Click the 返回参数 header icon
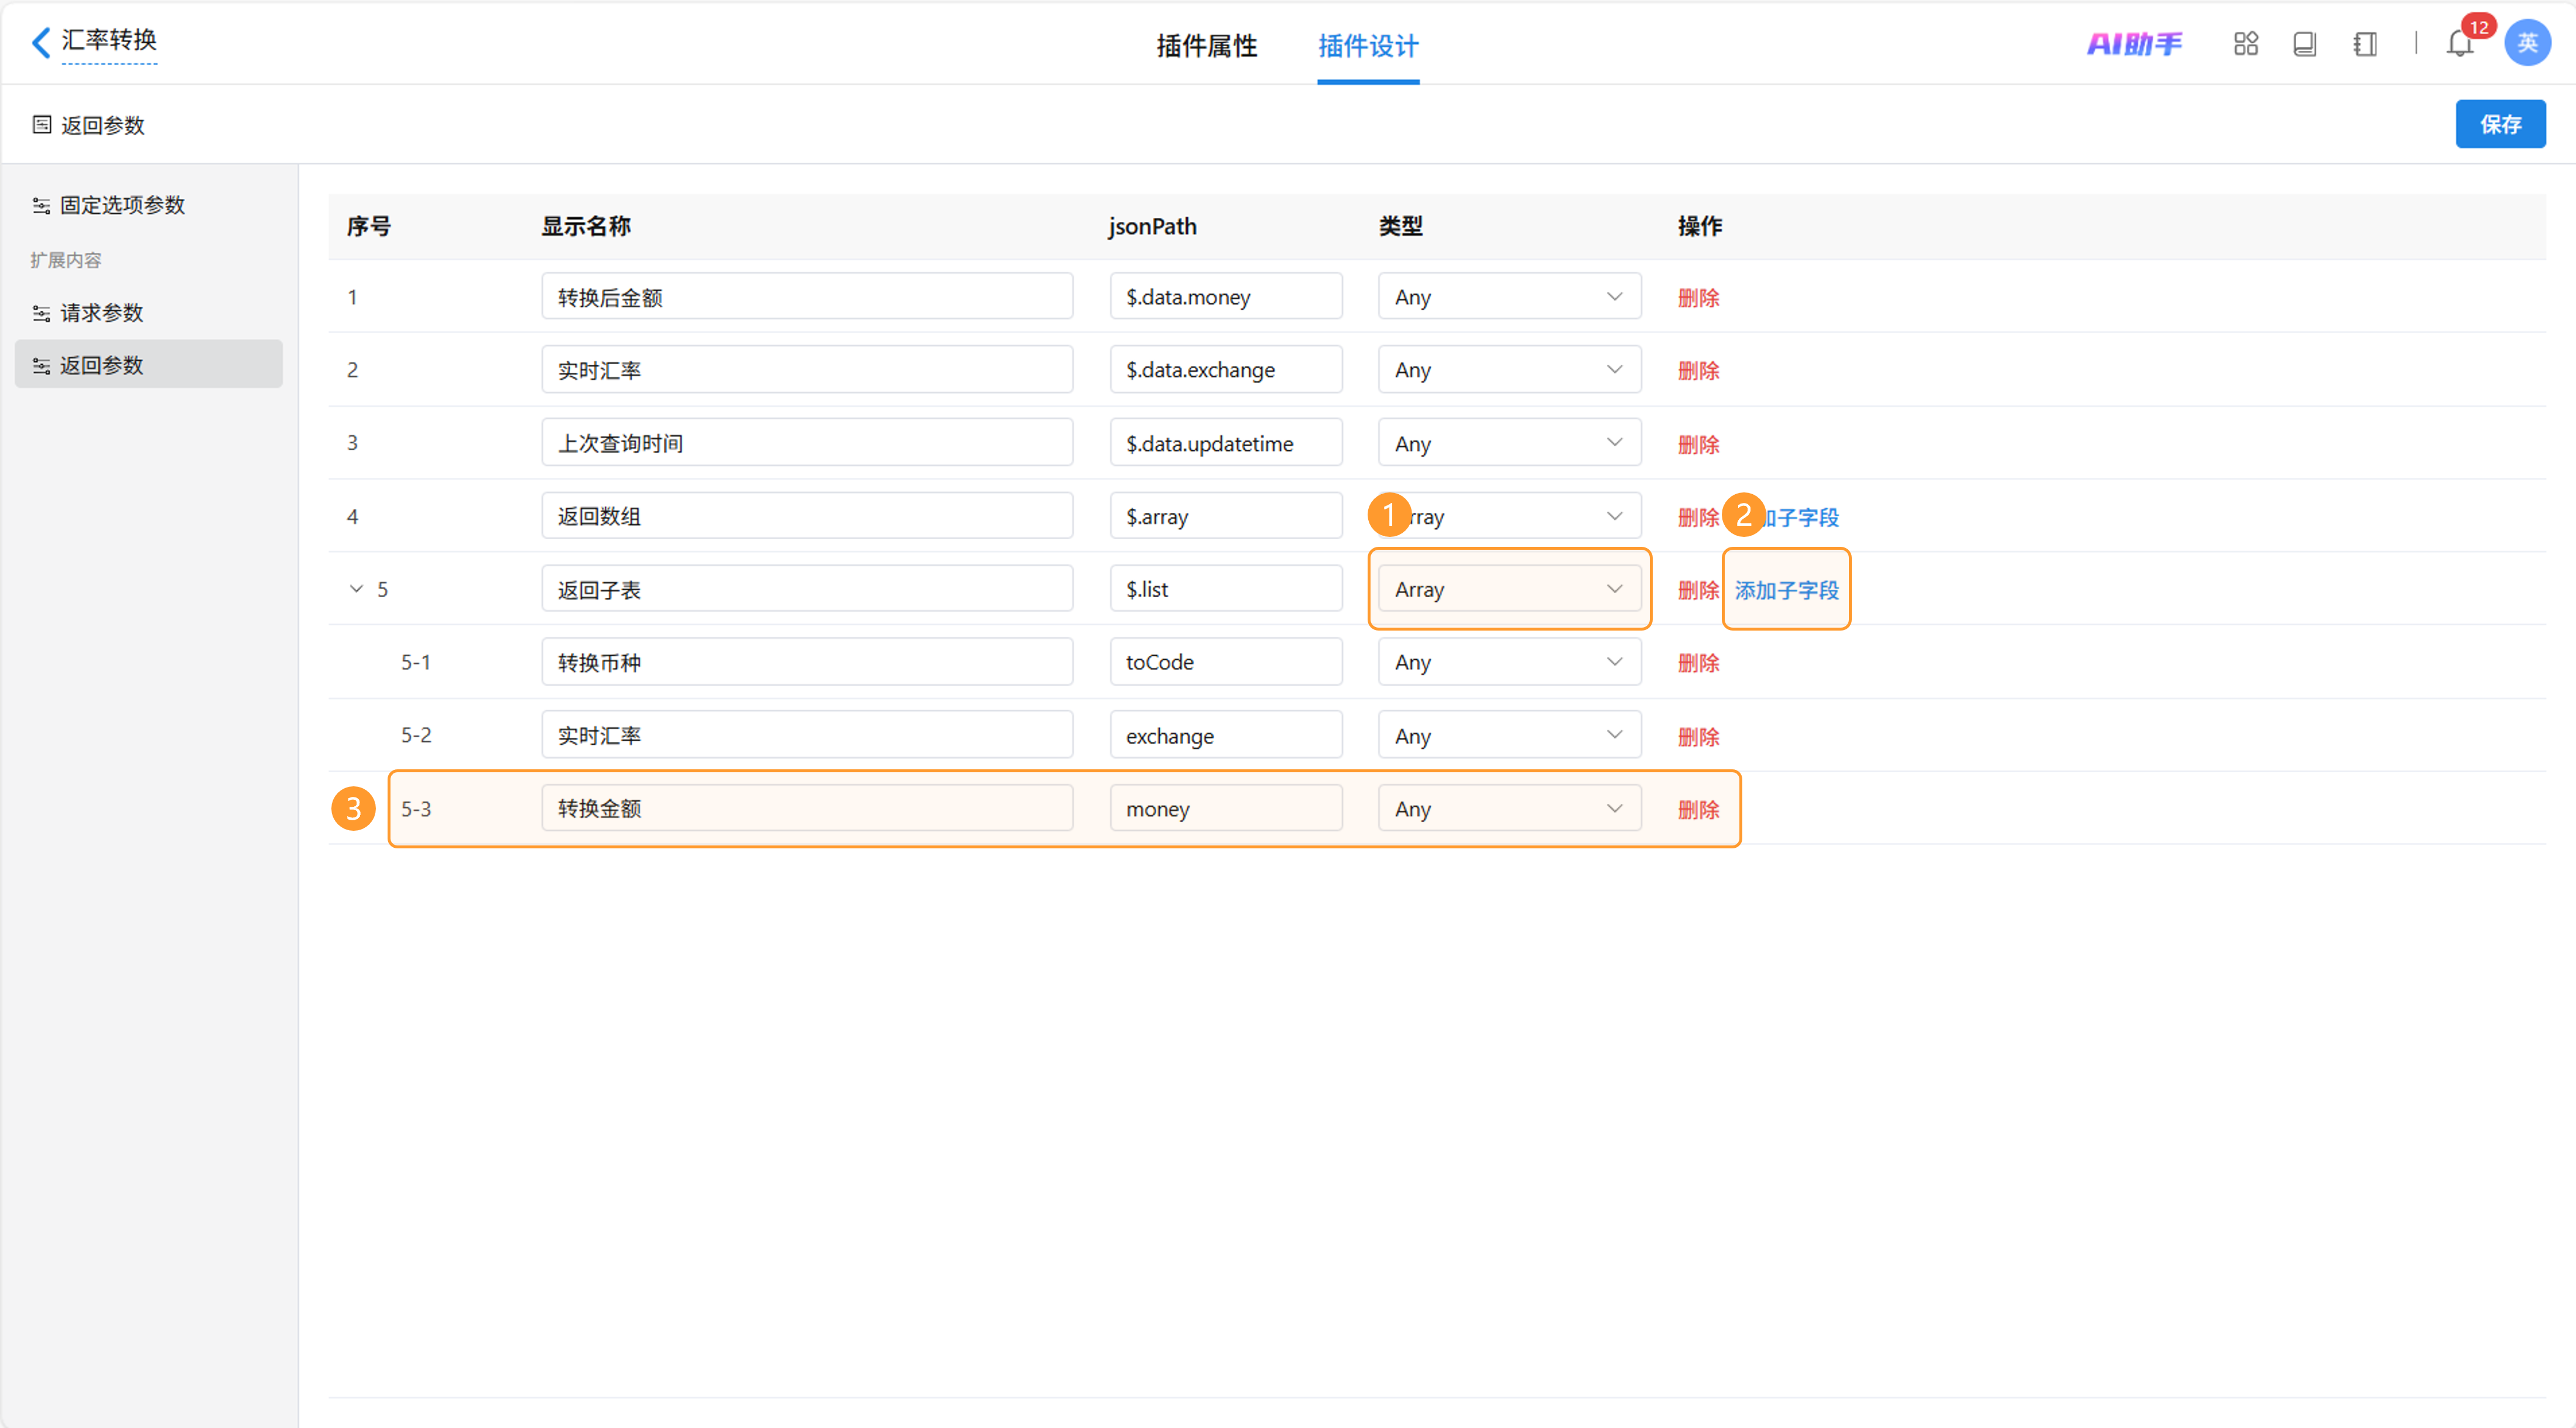 (x=42, y=124)
